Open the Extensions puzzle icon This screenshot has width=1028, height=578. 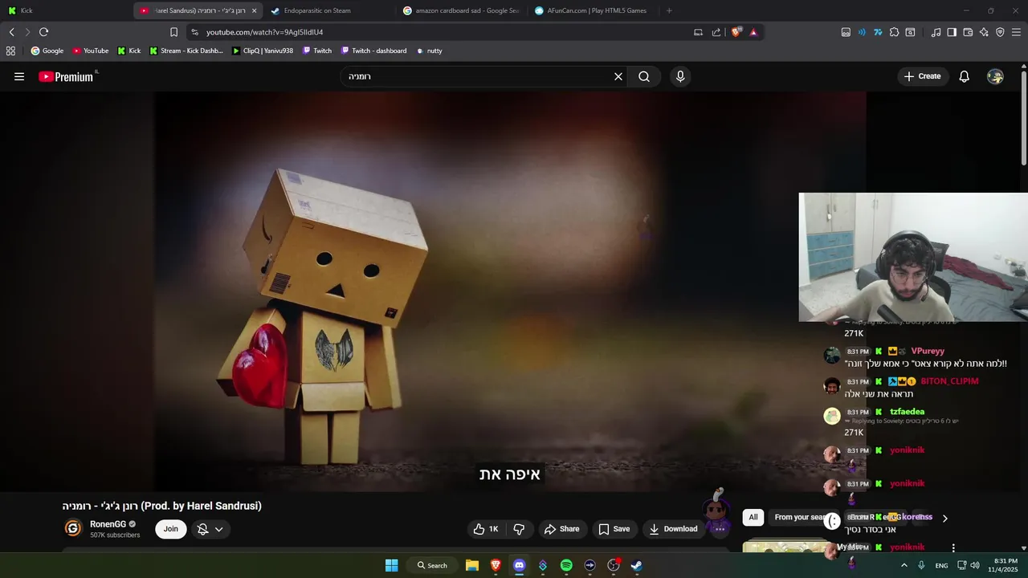(894, 32)
